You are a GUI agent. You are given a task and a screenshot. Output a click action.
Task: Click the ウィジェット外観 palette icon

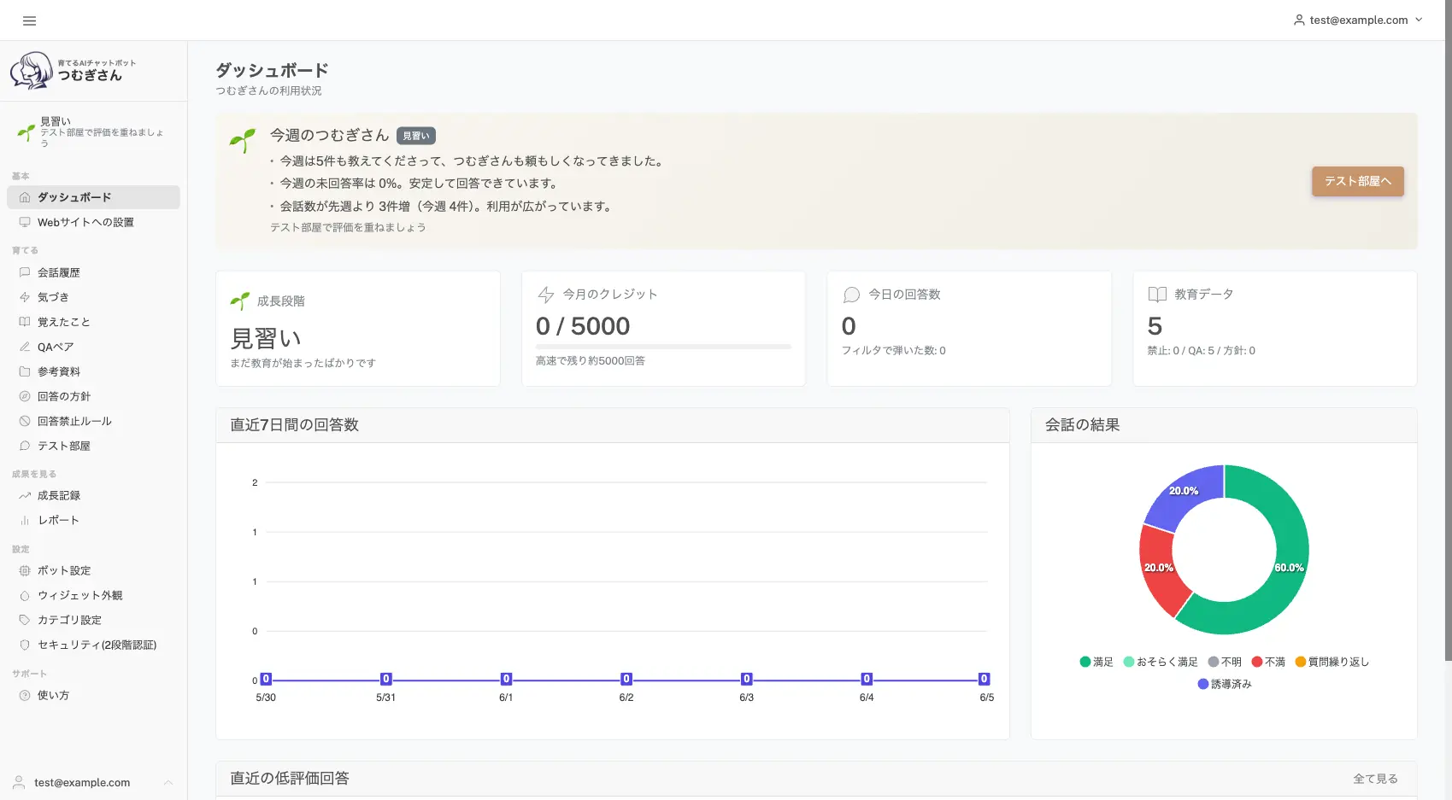pyautogui.click(x=25, y=595)
